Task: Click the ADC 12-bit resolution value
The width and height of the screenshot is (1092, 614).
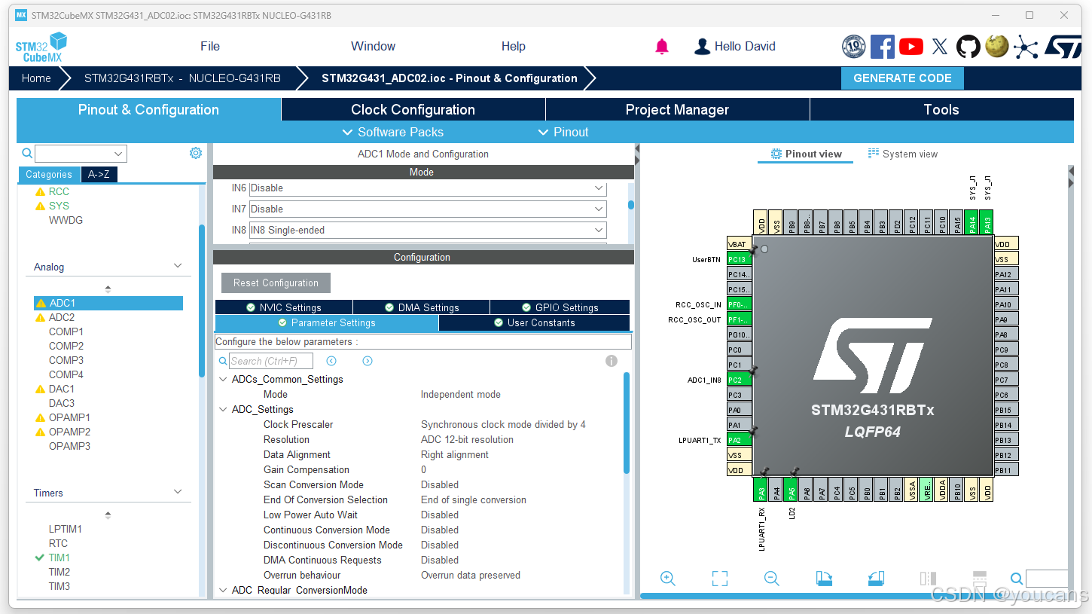Action: click(x=467, y=439)
